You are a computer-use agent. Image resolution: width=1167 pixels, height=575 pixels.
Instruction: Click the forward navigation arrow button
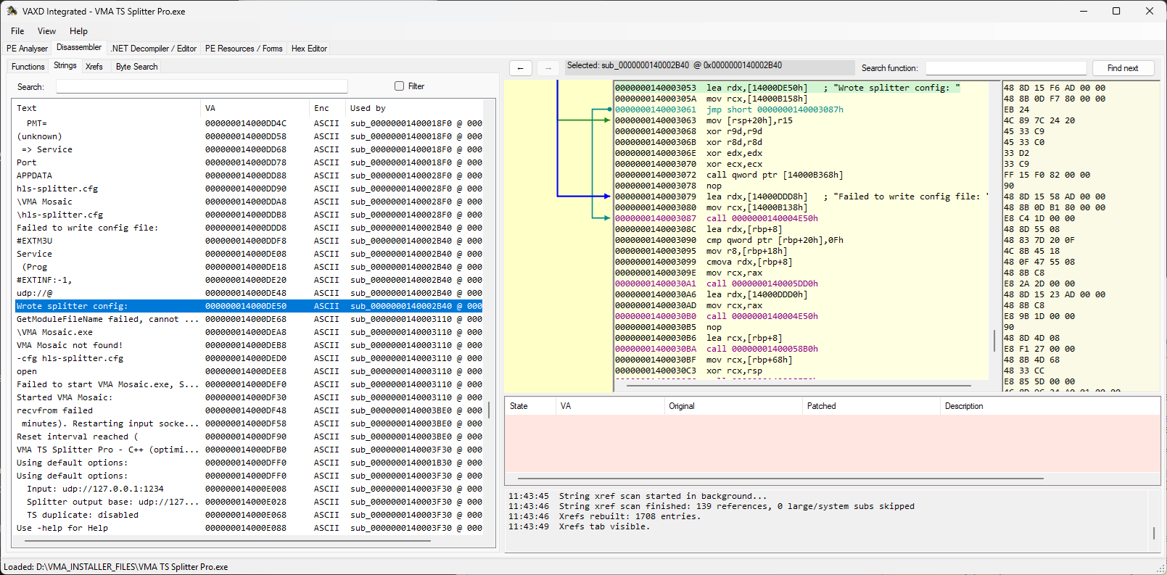548,68
